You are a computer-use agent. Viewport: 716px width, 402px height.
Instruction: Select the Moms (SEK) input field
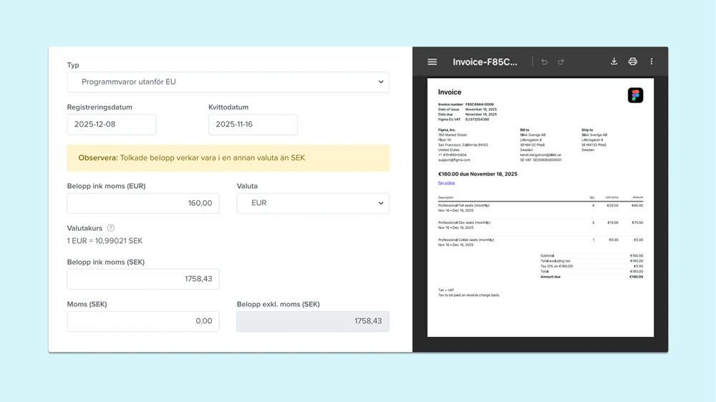(143, 321)
